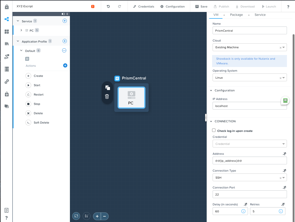Image resolution: width=295 pixels, height=222 pixels.
Task: Undo the last change
Action: click(108, 6)
